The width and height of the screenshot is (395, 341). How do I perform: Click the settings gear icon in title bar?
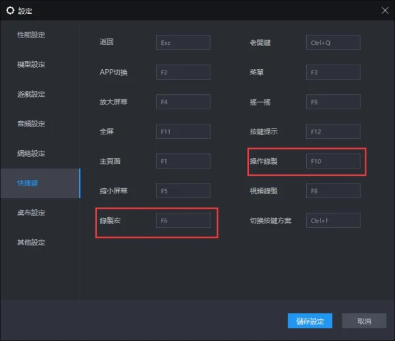[11, 11]
